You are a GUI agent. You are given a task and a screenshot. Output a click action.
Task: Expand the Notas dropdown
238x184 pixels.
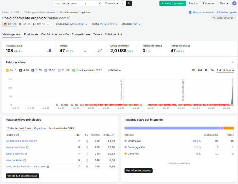114,70
